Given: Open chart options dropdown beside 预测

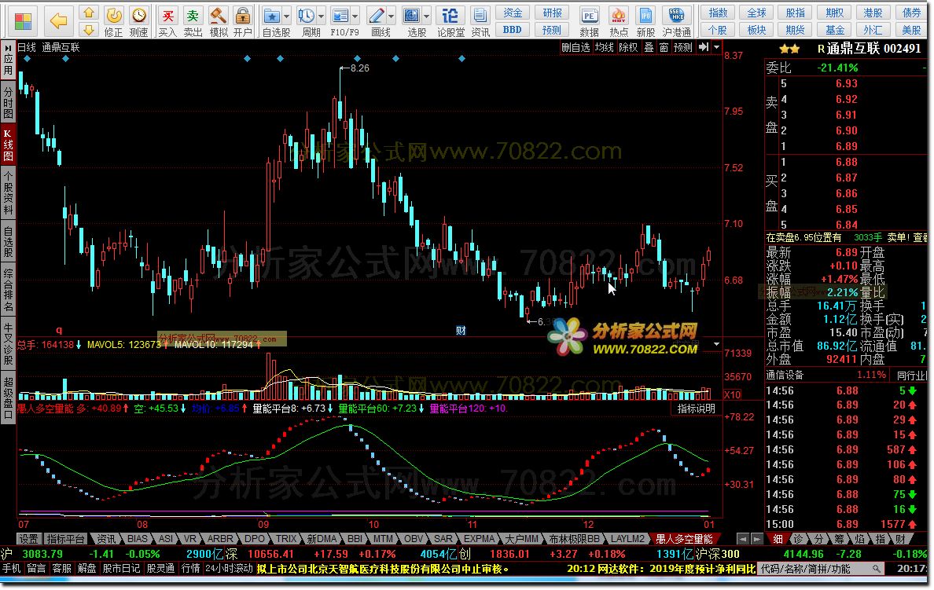Looking at the screenshot, I should click(716, 47).
